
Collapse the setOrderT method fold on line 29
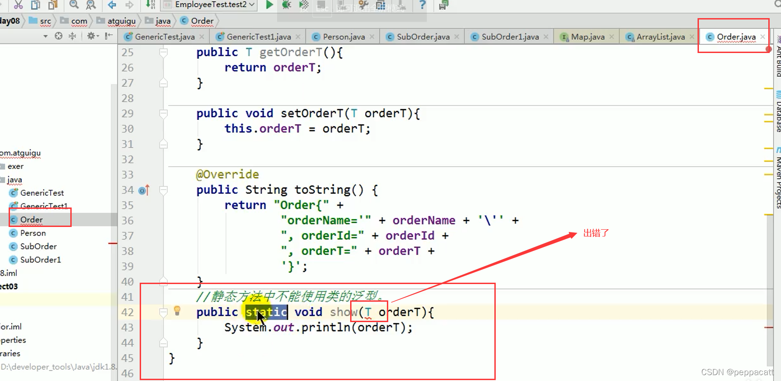[x=163, y=114]
